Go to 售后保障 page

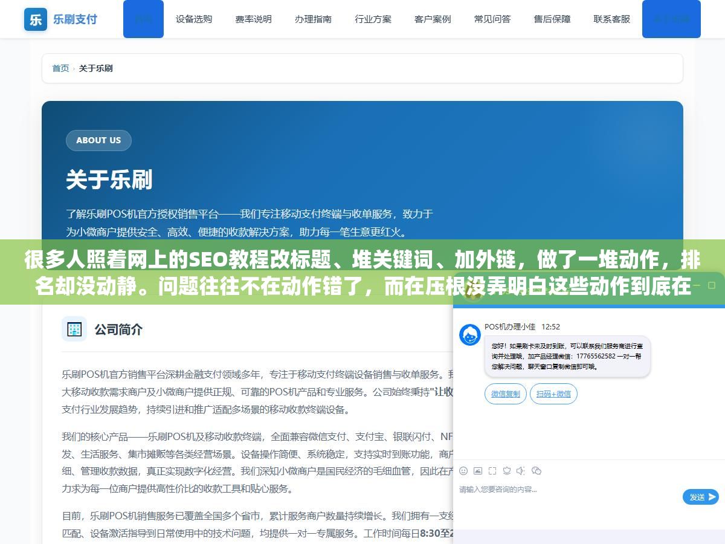click(552, 19)
